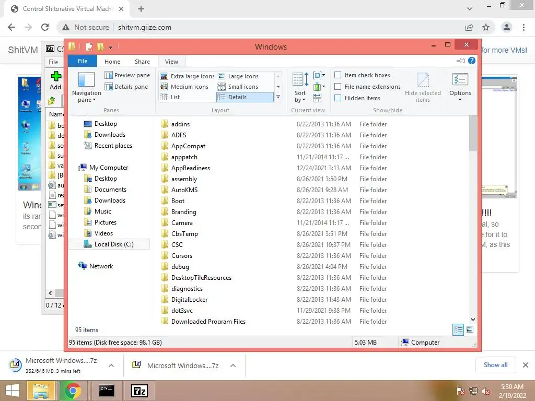The width and height of the screenshot is (535, 401).
Task: Open Chrome from the taskbar
Action: [x=73, y=391]
